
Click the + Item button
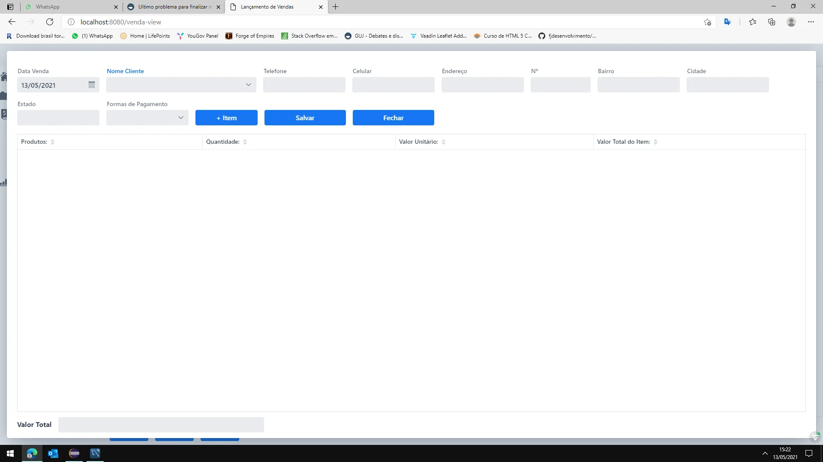point(226,118)
